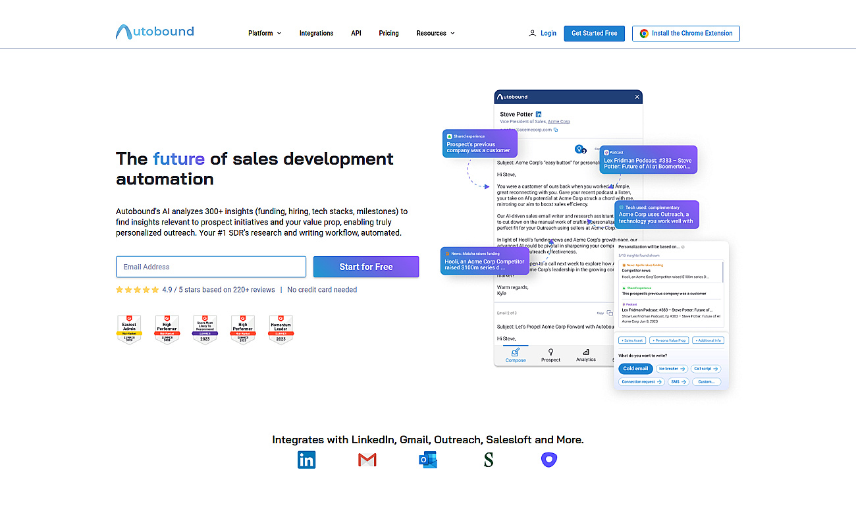This screenshot has width=856, height=519.
Task: Click the "Personalization will be based on..." heading
Action: point(650,247)
